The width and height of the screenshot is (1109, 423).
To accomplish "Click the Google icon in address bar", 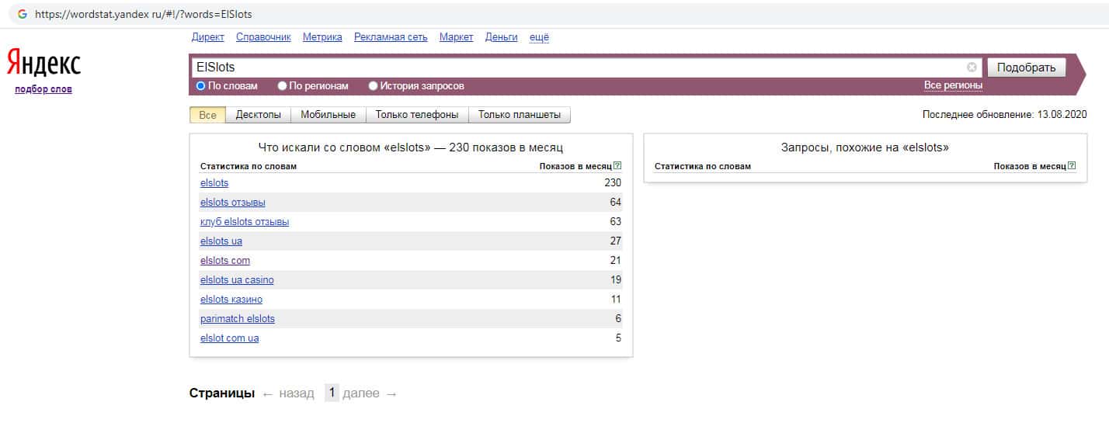I will (x=23, y=14).
